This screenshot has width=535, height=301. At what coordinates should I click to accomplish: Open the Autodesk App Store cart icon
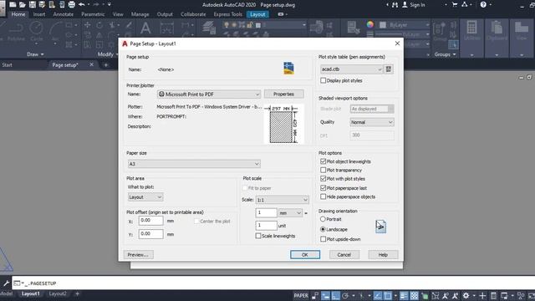point(455,5)
